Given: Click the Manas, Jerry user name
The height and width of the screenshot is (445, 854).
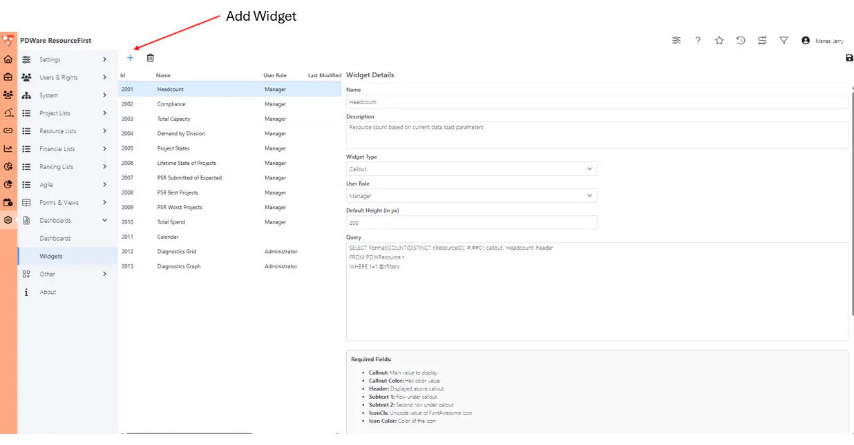Looking at the screenshot, I should [x=828, y=41].
